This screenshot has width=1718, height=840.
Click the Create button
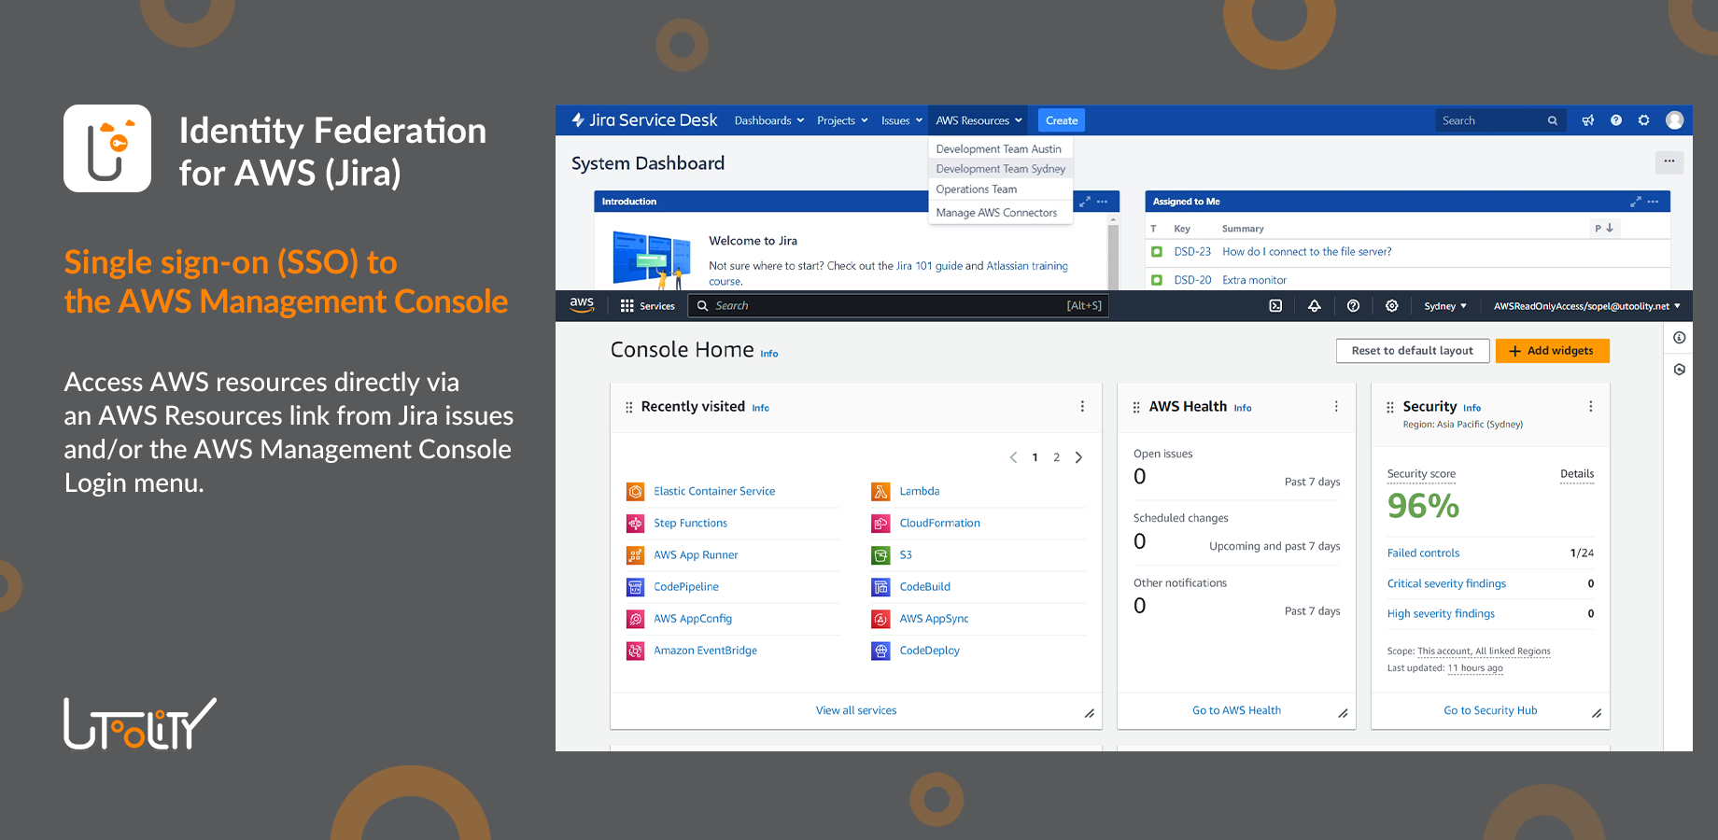point(1062,120)
